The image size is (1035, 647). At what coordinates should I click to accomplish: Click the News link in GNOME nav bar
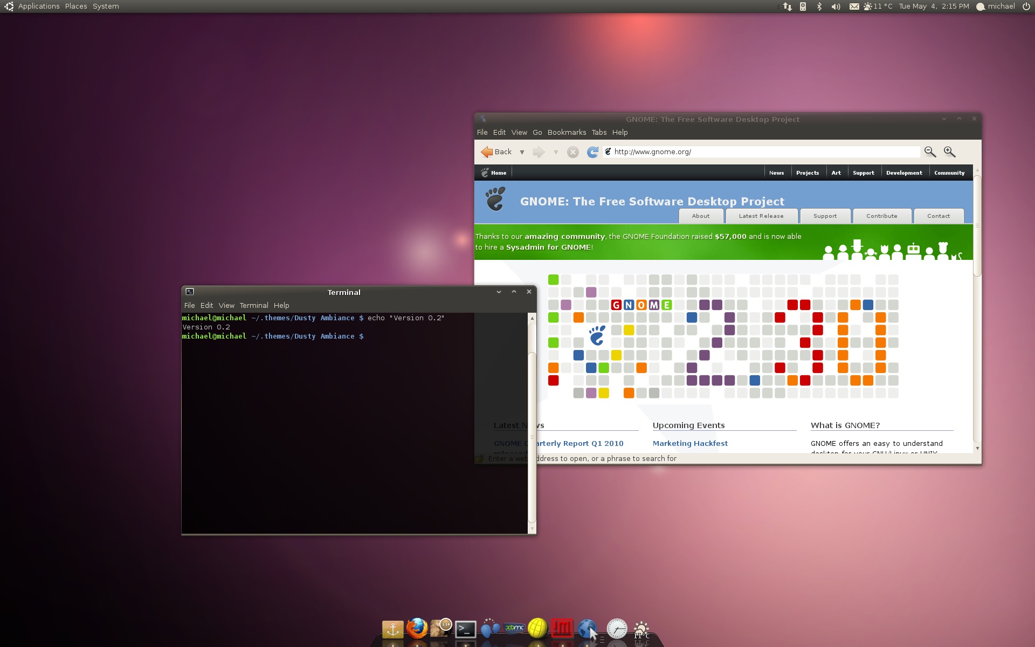776,173
